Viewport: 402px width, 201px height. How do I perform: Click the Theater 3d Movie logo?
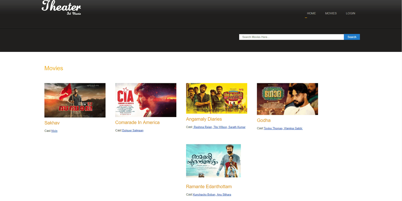click(x=61, y=8)
